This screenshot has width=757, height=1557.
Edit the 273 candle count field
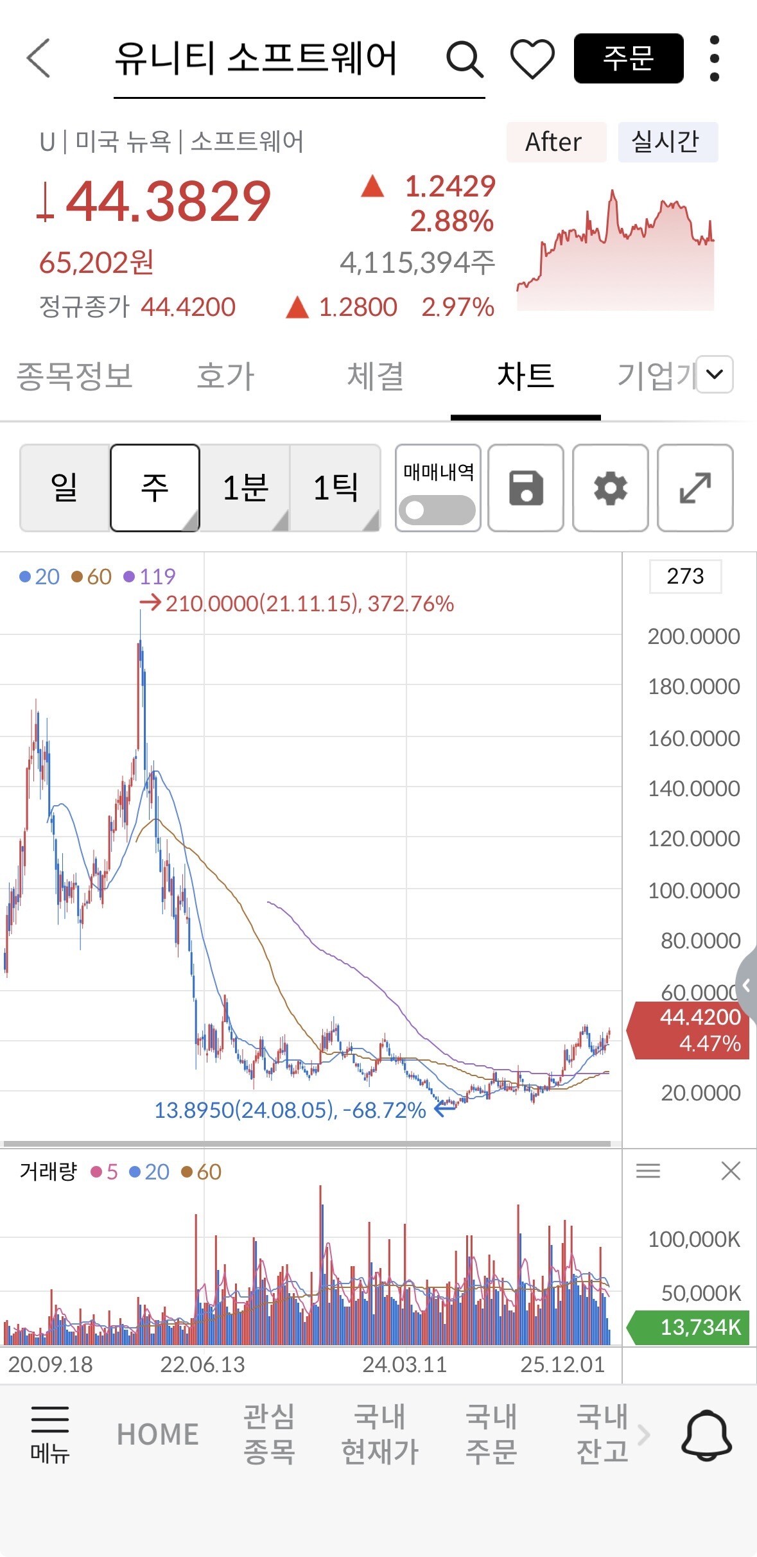point(685,576)
